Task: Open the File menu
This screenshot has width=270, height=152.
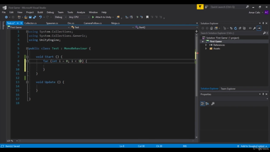Action: pyautogui.click(x=4, y=12)
